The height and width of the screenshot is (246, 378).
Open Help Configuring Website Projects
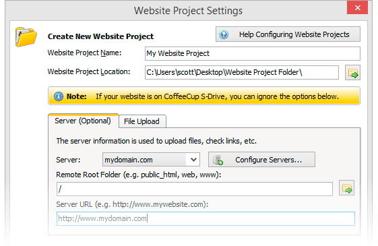[288, 34]
